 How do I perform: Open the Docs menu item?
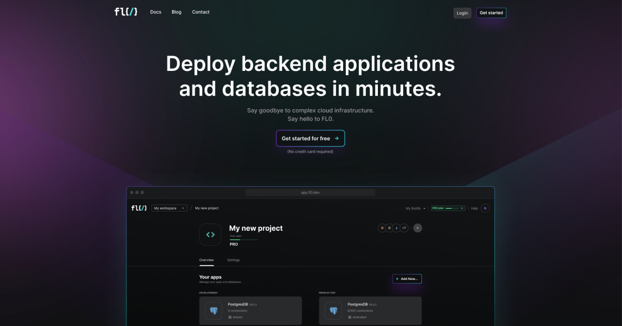tap(155, 11)
